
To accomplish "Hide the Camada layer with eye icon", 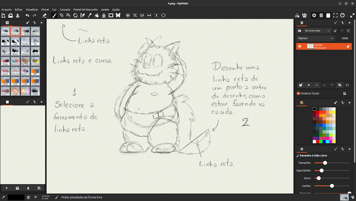I will click(x=300, y=46).
